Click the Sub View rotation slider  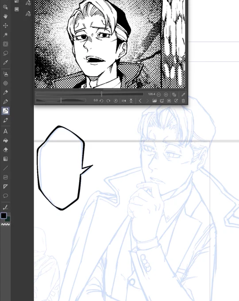(61, 100)
